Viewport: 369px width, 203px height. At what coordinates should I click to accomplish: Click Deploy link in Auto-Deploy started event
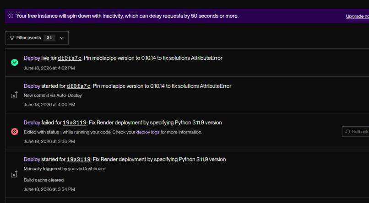tap(32, 86)
